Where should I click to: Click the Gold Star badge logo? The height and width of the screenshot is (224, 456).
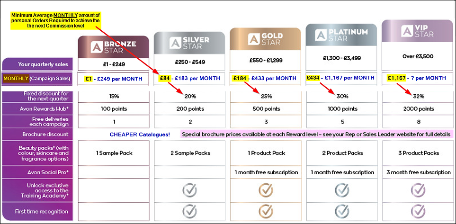265,39
